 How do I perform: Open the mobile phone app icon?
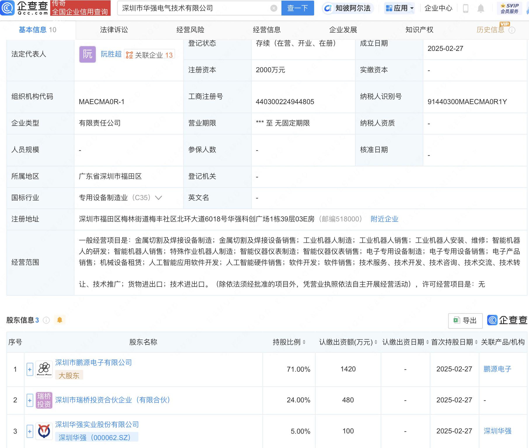(466, 8)
